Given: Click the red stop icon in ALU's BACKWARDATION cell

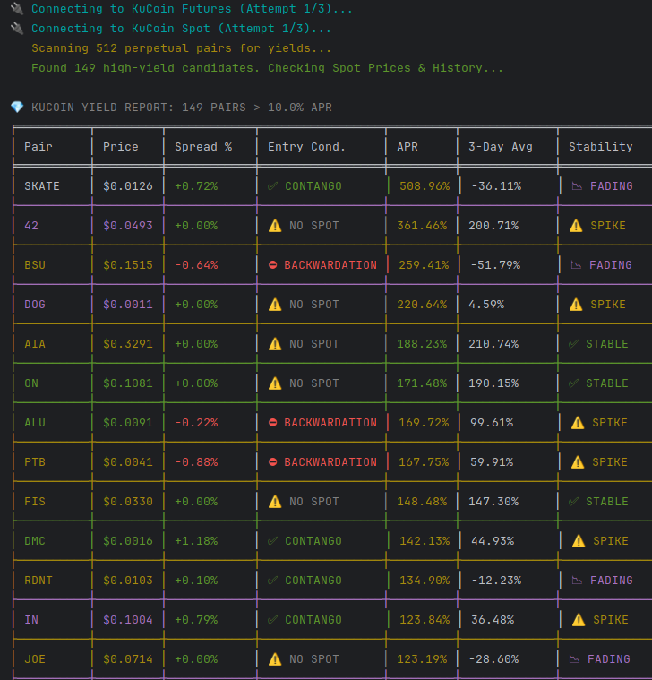Looking at the screenshot, I should tap(272, 422).
